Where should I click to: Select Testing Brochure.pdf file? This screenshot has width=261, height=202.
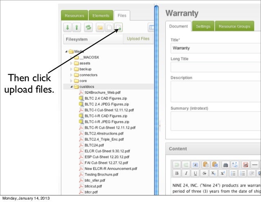101,174
